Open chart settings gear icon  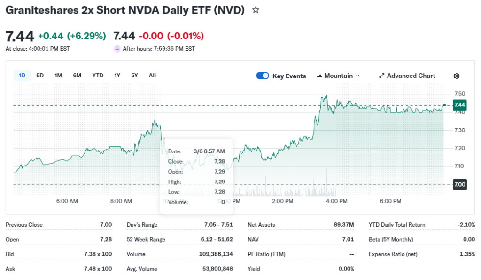(456, 76)
